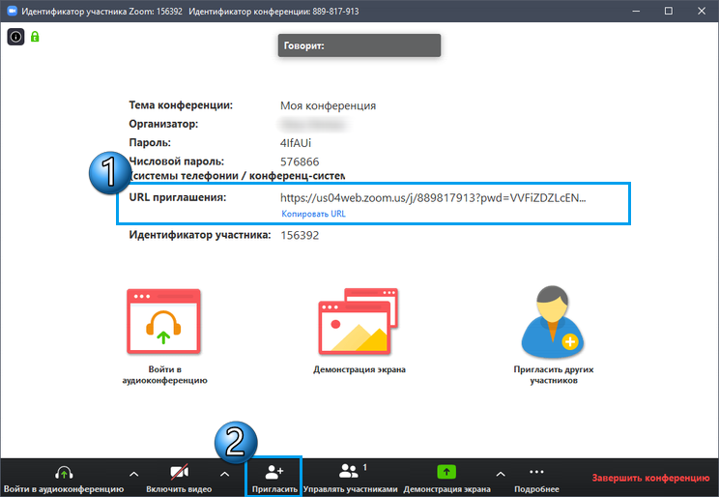Click 'Демонстрация экрана' label under picture icon
The height and width of the screenshot is (497, 719).
pyautogui.click(x=359, y=369)
